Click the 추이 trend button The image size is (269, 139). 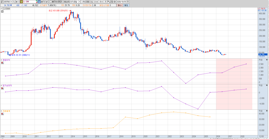coord(101,2)
